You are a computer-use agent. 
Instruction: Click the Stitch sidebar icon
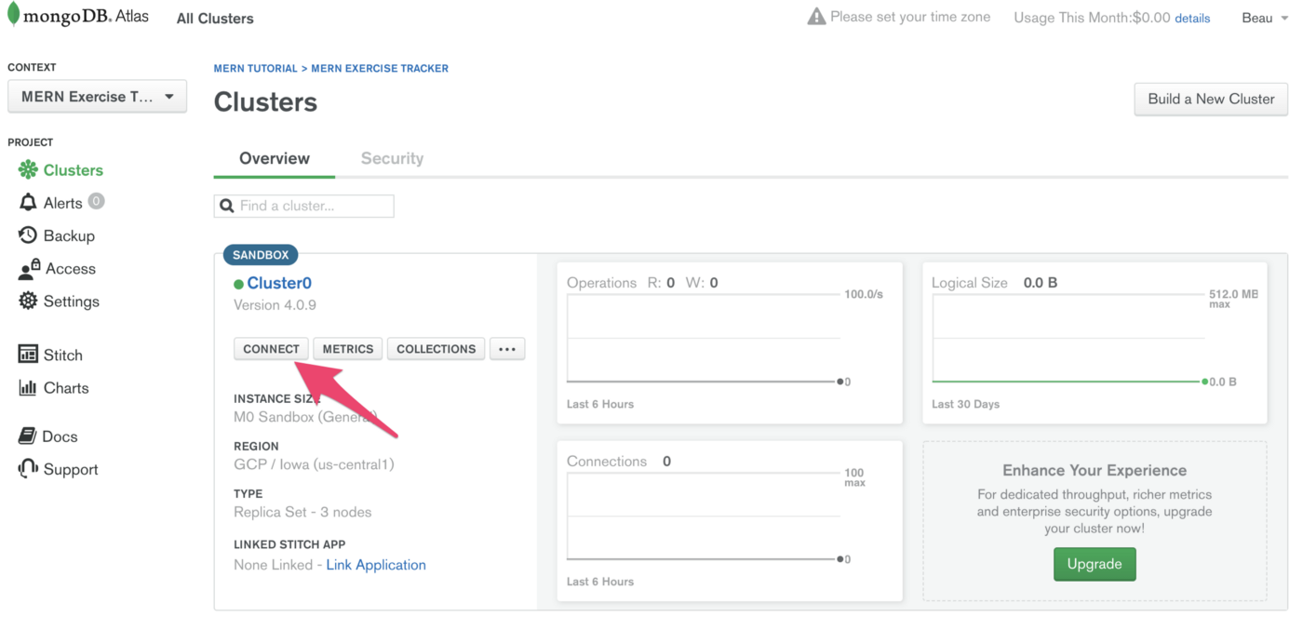[x=28, y=355]
